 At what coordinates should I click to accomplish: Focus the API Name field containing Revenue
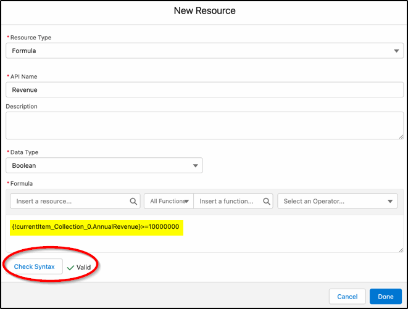click(204, 90)
